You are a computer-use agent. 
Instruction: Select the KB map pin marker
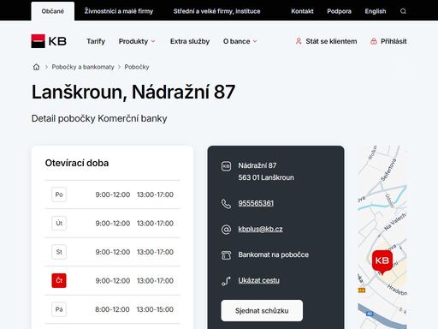[x=382, y=261]
